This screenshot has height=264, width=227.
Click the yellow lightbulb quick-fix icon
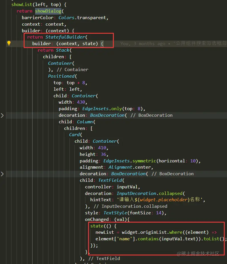click(x=9, y=43)
